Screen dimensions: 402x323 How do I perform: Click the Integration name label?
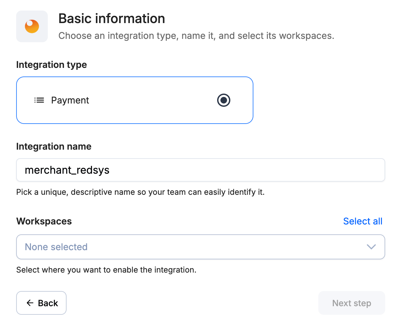pyautogui.click(x=54, y=146)
